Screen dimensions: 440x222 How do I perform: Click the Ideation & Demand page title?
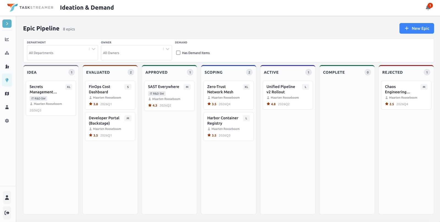pyautogui.click(x=87, y=7)
